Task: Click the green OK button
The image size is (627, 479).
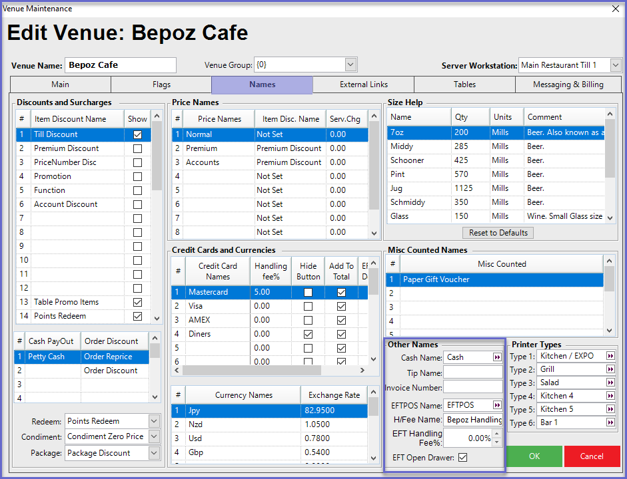Action: coord(534,456)
